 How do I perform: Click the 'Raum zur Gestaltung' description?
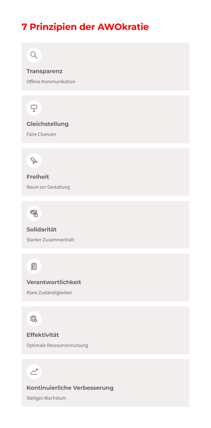tap(48, 187)
